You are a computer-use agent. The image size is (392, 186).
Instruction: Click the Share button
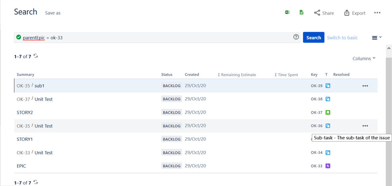click(324, 13)
